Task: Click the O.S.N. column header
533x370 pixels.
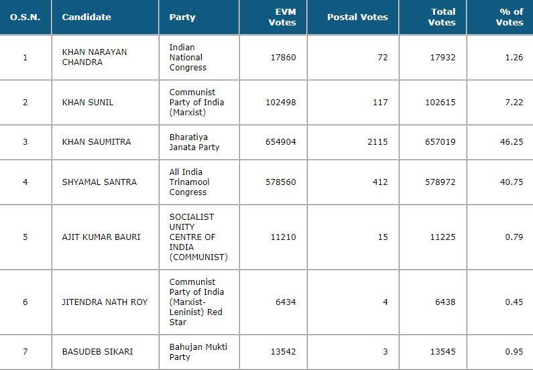Action: 25,17
